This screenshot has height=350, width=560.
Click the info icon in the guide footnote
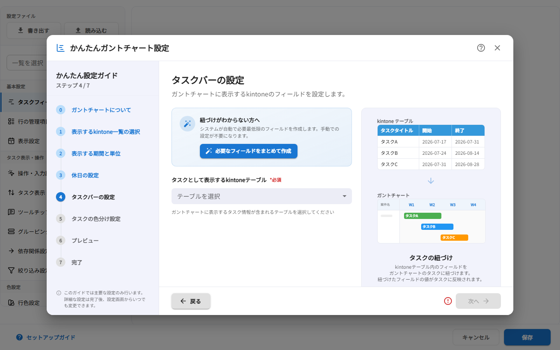click(59, 293)
